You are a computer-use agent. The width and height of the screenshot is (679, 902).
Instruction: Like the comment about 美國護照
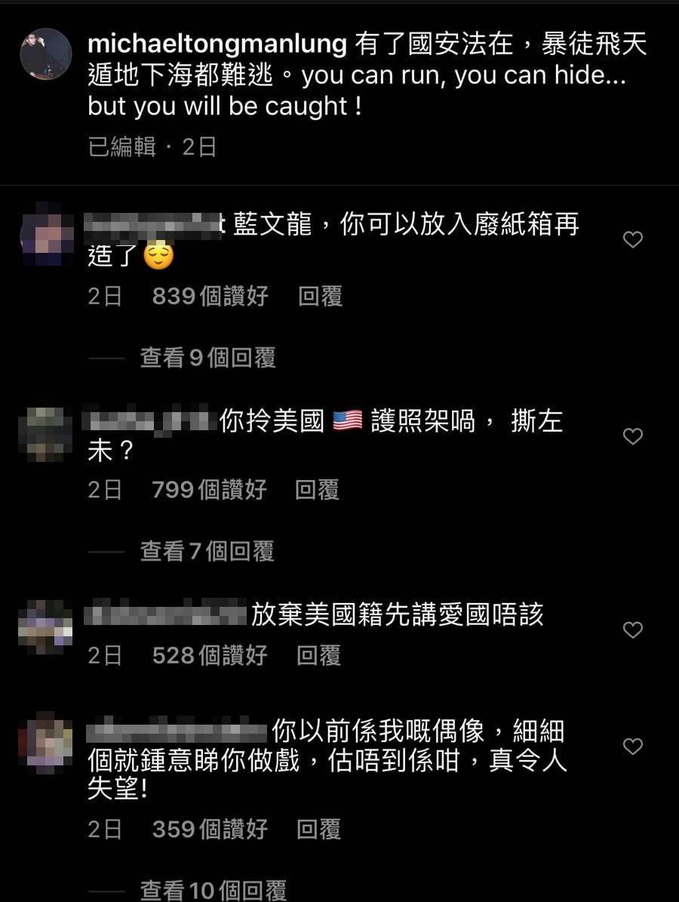coord(632,436)
